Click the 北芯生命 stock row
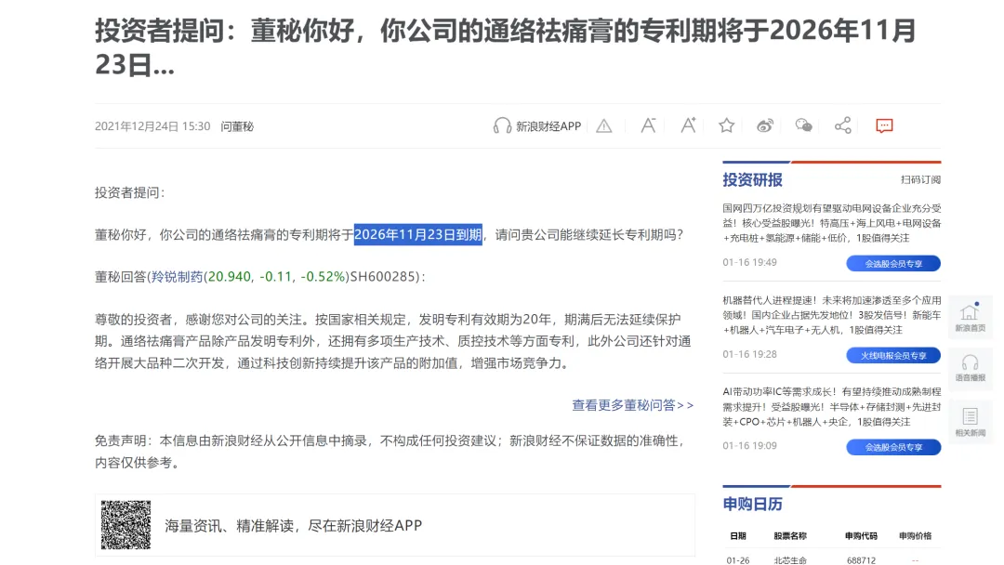1004x565 pixels. 790,559
